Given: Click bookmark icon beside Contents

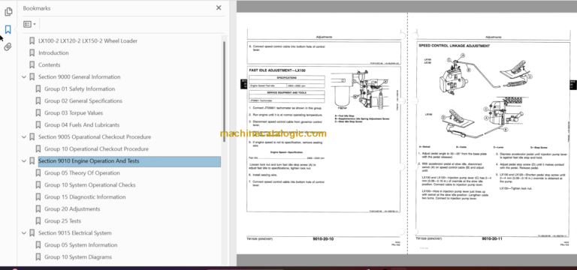Looking at the screenshot, I should tap(32, 65).
